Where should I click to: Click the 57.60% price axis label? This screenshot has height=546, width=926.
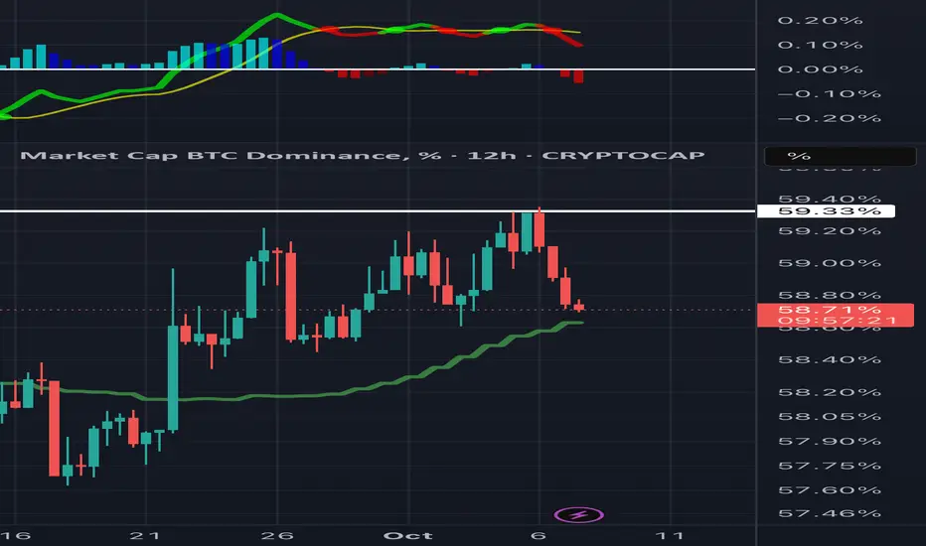830,490
